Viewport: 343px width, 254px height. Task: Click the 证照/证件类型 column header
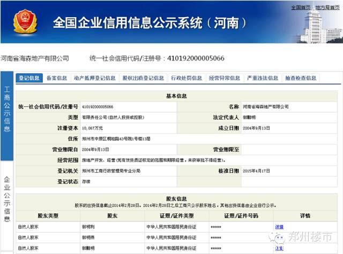pos(177,216)
